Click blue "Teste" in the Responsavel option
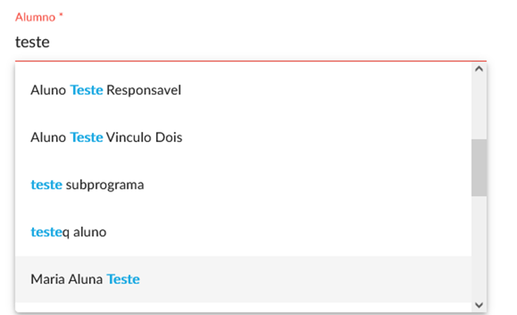 coord(86,90)
